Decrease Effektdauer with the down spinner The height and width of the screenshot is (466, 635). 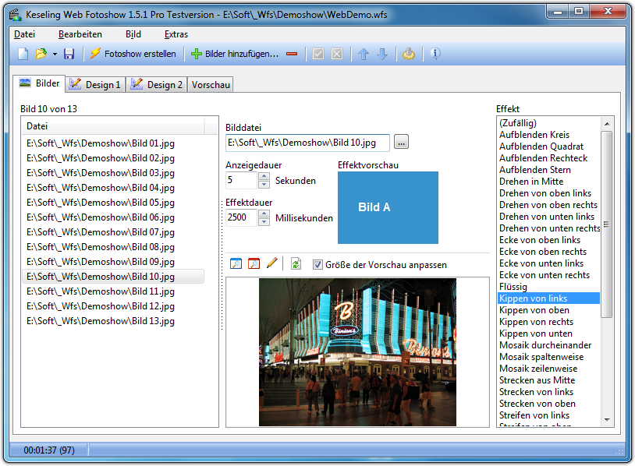(x=264, y=222)
